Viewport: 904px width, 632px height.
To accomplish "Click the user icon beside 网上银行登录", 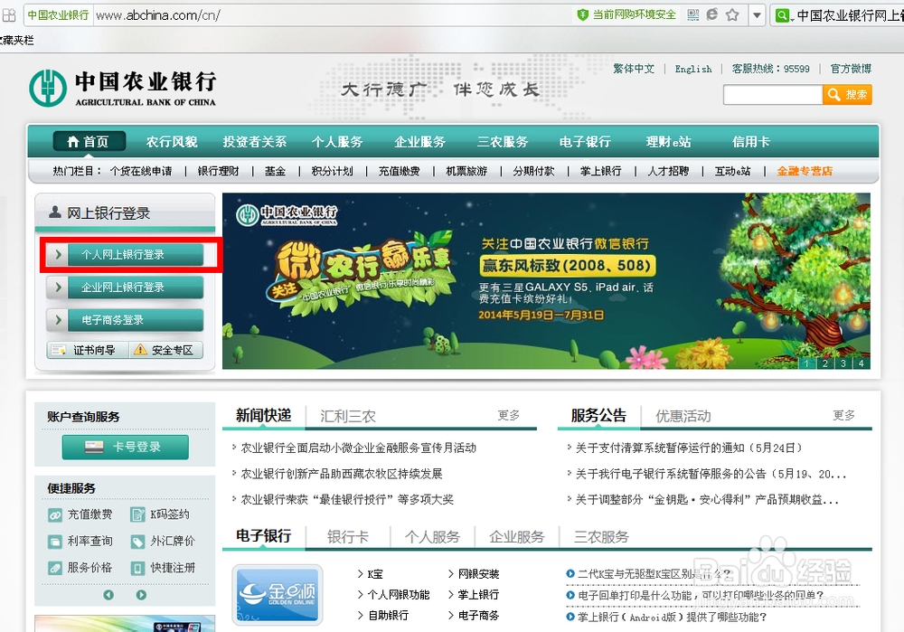I will pyautogui.click(x=55, y=212).
